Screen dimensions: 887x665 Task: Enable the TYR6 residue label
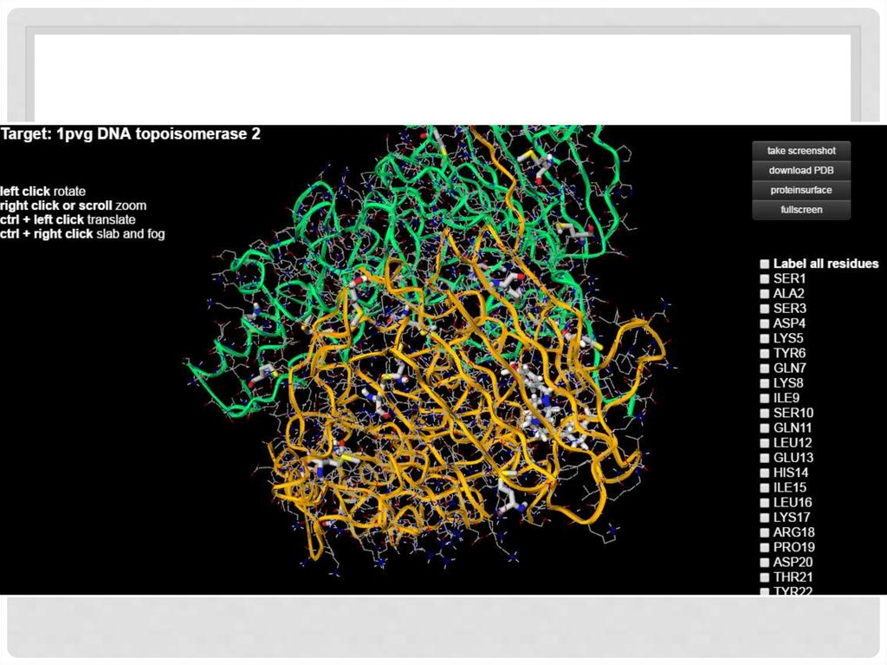765,354
